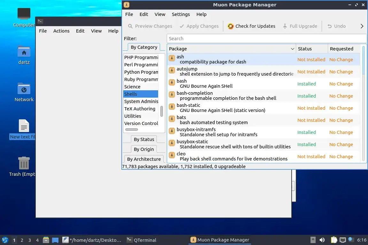Click the QTerminal title bar icon
The height and width of the screenshot is (245, 368).
(40, 21)
